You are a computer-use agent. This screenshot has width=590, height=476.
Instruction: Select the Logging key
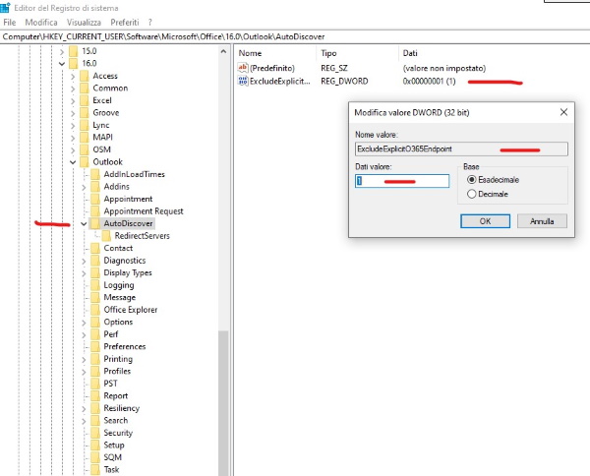pyautogui.click(x=119, y=285)
